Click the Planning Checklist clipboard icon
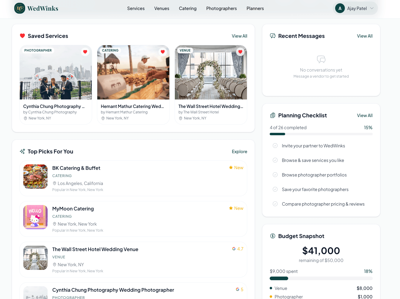Screen dimensions: 400x299 pyautogui.click(x=273, y=115)
